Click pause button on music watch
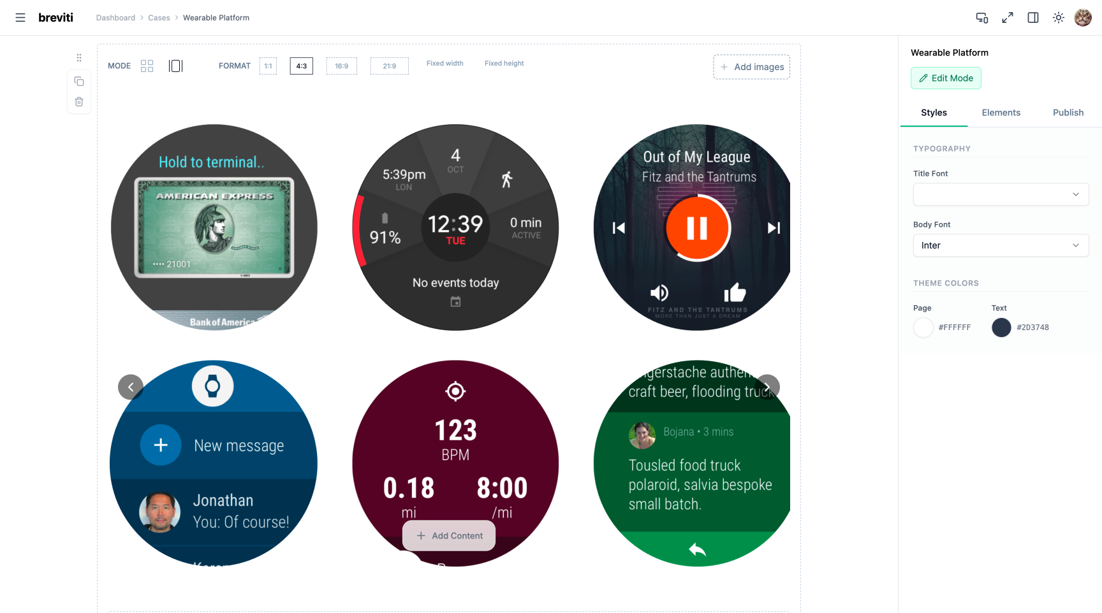This screenshot has width=1102, height=613. pos(697,227)
